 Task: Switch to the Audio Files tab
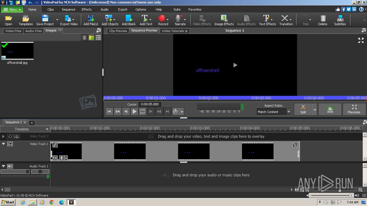pos(34,31)
